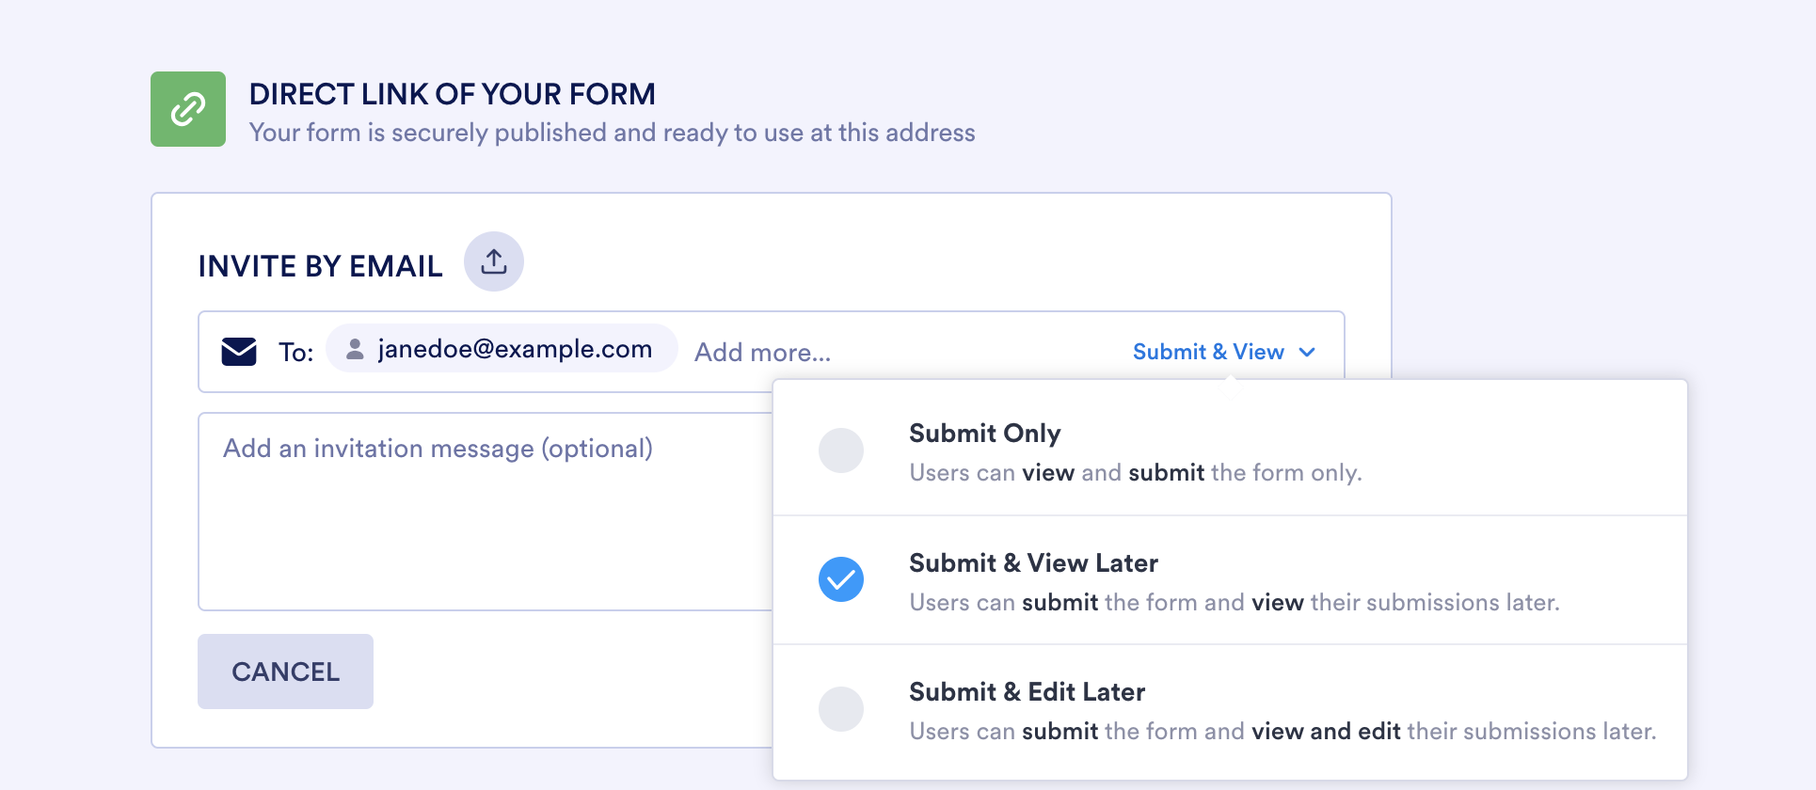
Task: Click the envelope icon in recipient field
Action: tap(239, 352)
